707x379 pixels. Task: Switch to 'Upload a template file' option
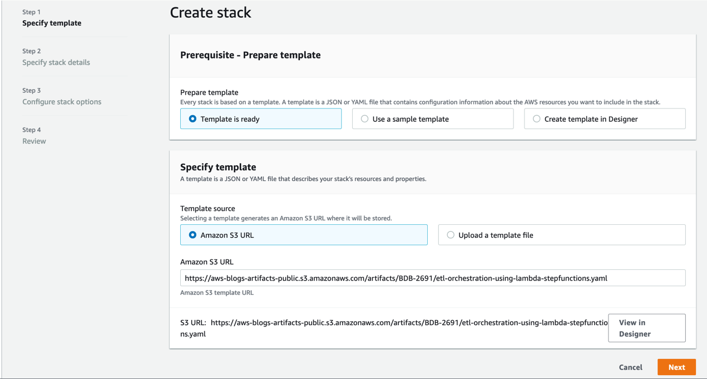pos(451,235)
